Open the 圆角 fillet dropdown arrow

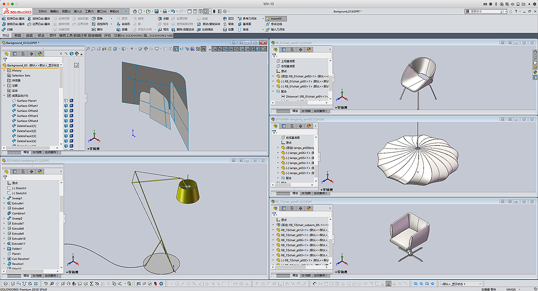pyautogui.click(x=111, y=19)
